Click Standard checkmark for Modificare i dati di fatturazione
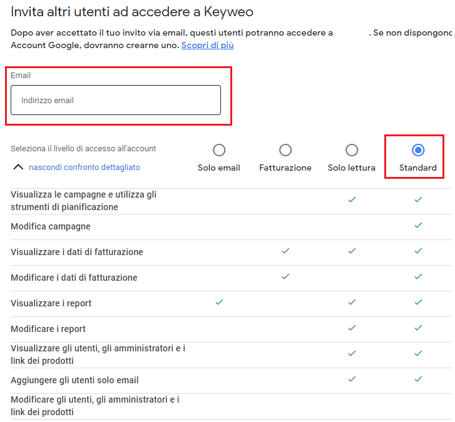This screenshot has height=422, width=455. tap(418, 276)
